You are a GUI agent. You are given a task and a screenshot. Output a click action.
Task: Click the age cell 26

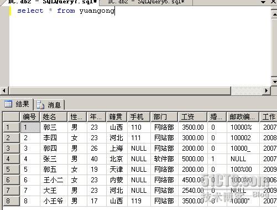click(x=96, y=148)
